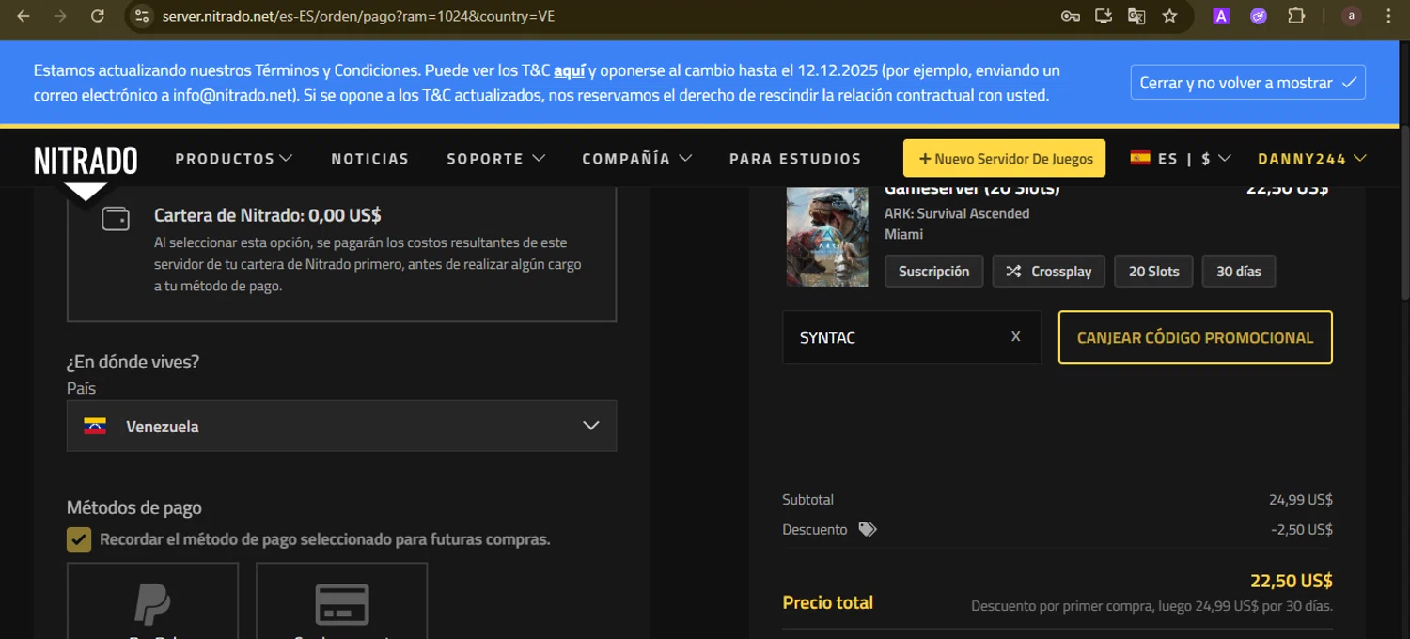Click the Suscripción tag

(933, 272)
